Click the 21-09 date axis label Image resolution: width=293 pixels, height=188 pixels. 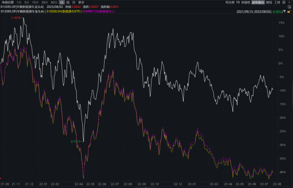coord(5,184)
